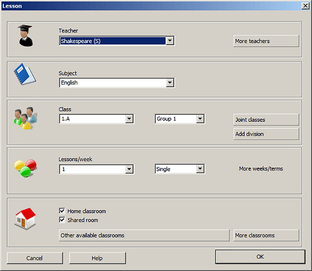Open More weeks/terms options
The width and height of the screenshot is (312, 271).
261,169
